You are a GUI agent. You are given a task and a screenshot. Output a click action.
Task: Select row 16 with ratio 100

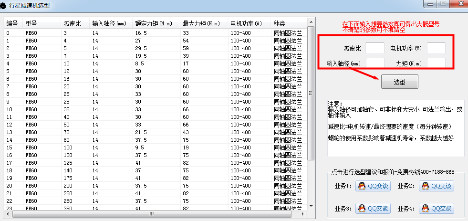(x=155, y=155)
